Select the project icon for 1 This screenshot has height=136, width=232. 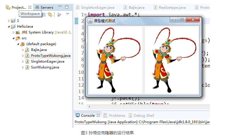(x=13, y=20)
